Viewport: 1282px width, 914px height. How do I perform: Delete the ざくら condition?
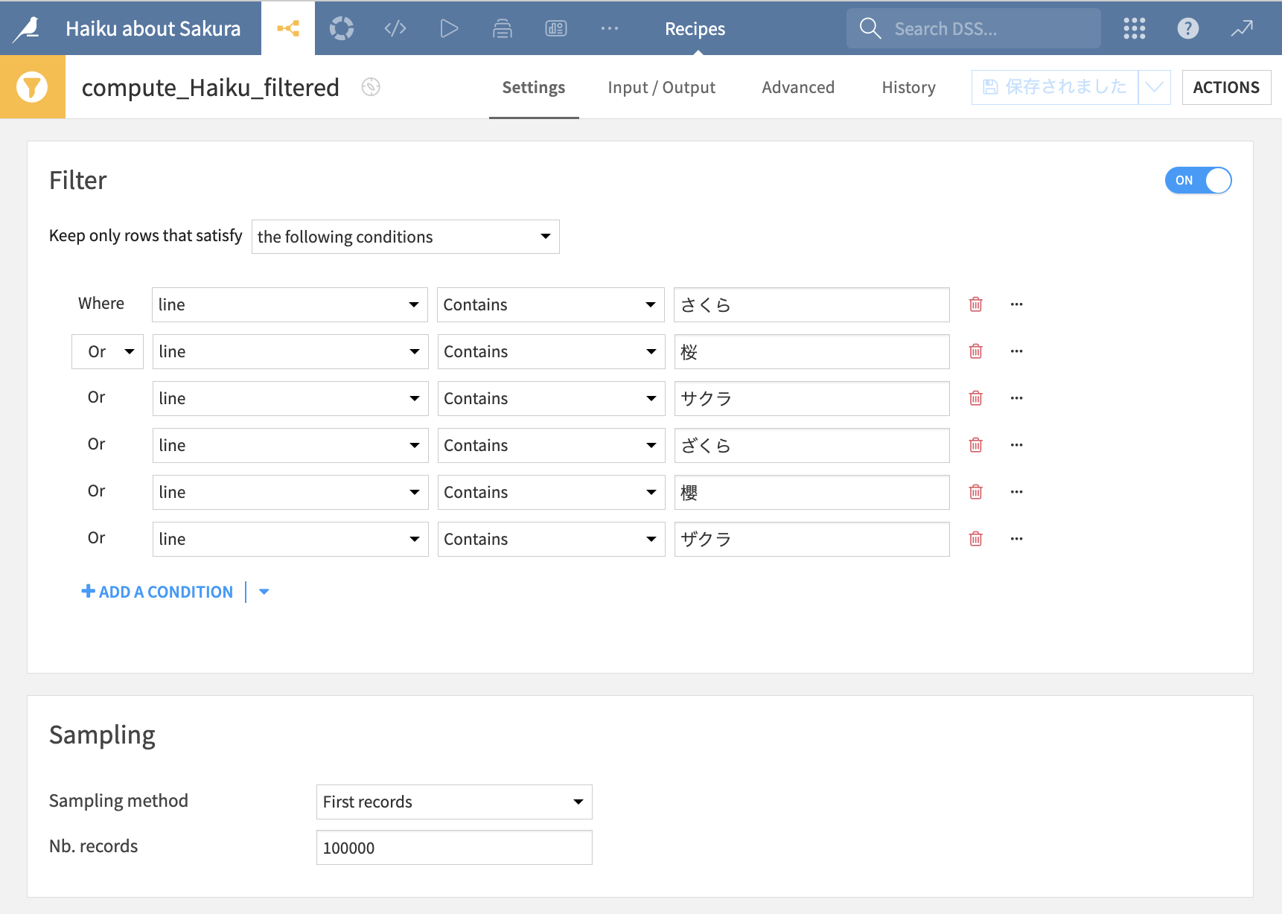click(976, 445)
